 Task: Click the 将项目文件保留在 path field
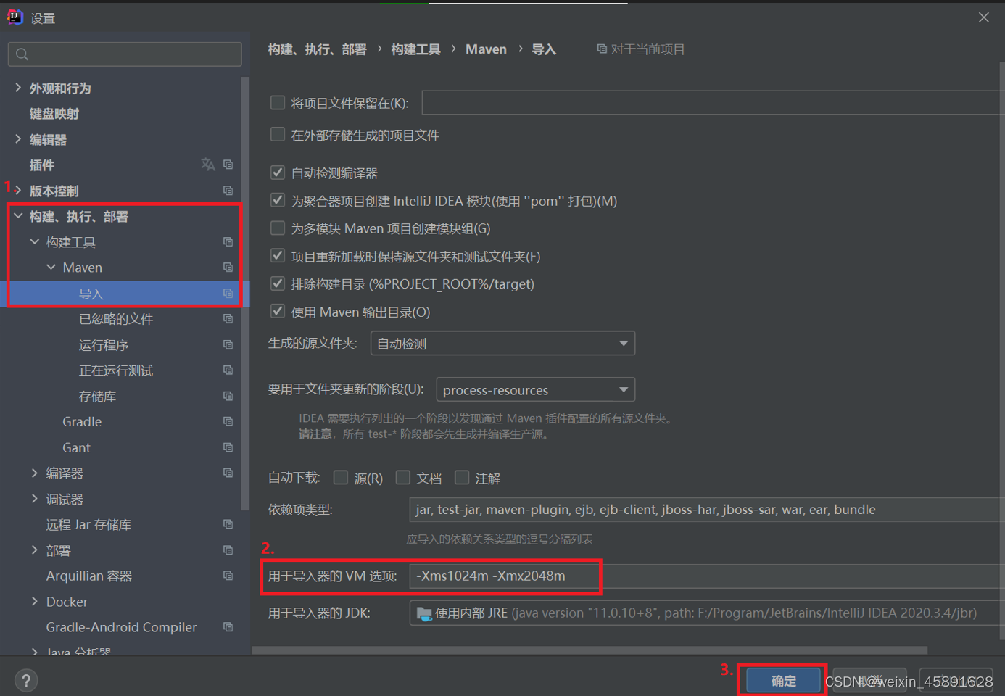coord(714,103)
